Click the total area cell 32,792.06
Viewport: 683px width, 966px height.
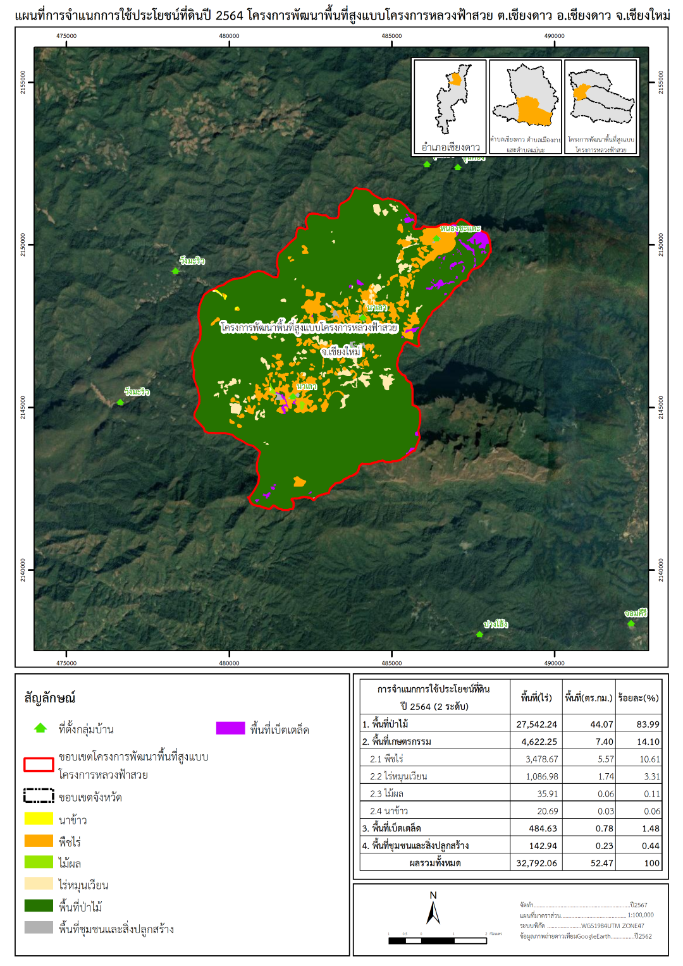tap(536, 863)
